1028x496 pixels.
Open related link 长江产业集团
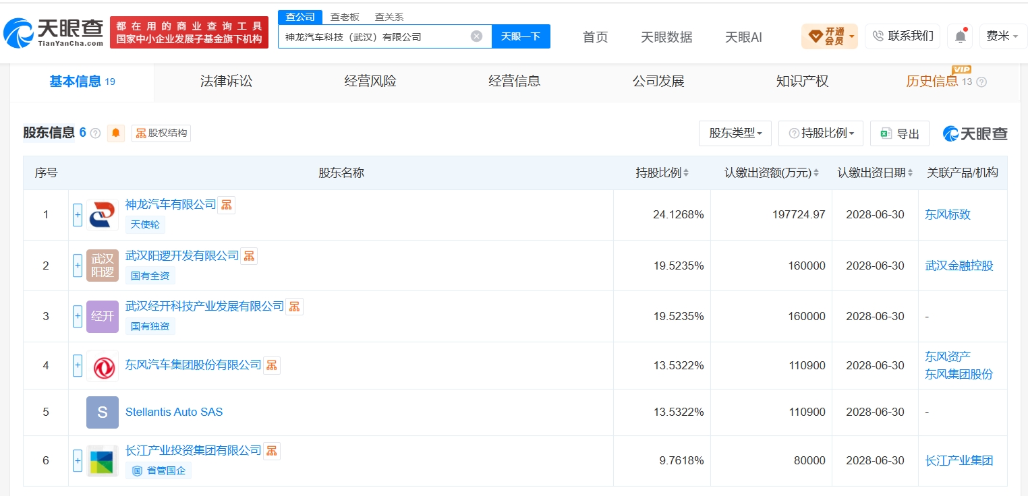[x=959, y=461]
